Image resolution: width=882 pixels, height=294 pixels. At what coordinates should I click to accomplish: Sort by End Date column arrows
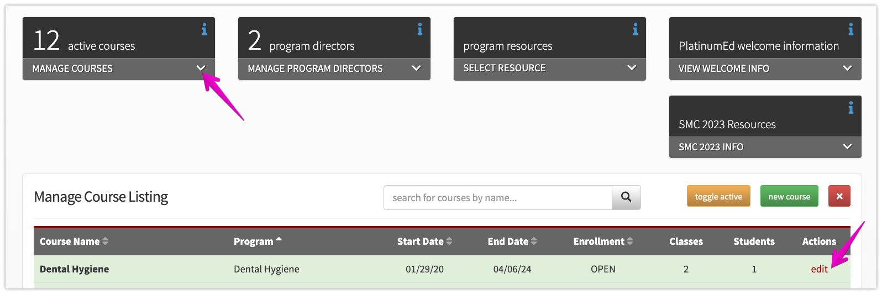534,242
